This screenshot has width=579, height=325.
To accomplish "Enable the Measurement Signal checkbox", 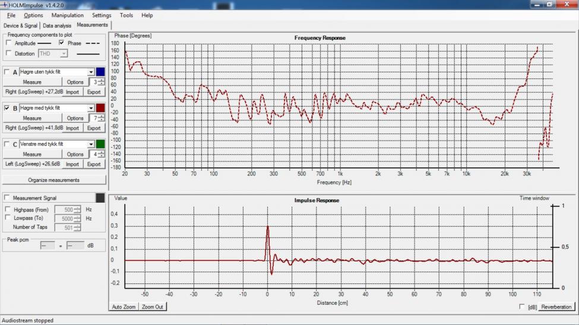I will point(7,197).
